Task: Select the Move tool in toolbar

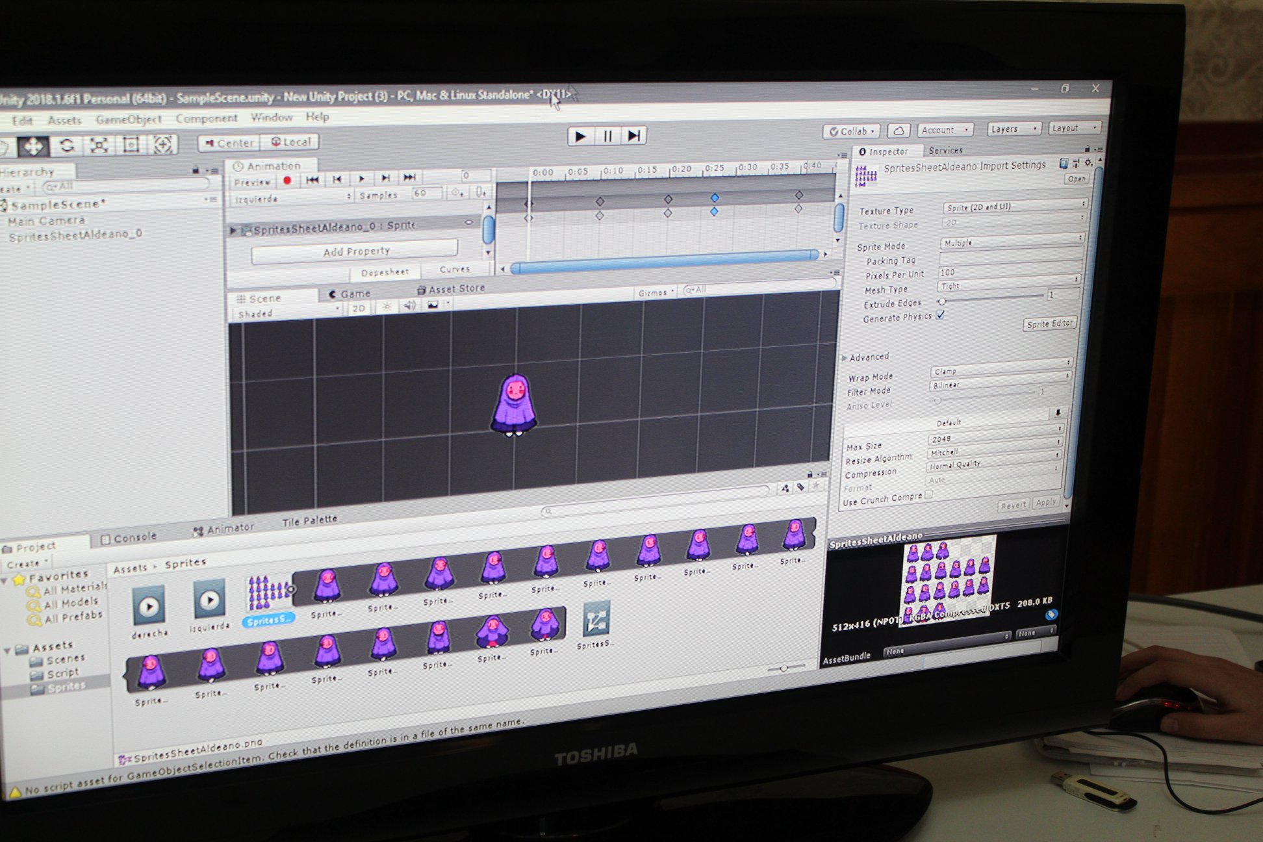Action: 33,146
